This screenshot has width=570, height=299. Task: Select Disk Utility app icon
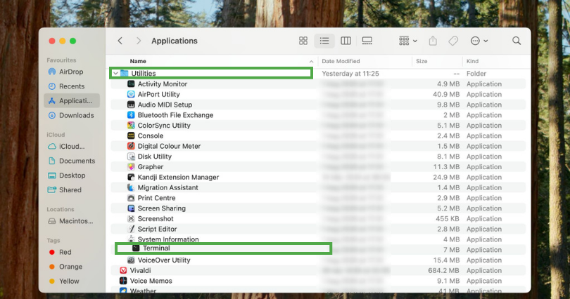click(131, 157)
